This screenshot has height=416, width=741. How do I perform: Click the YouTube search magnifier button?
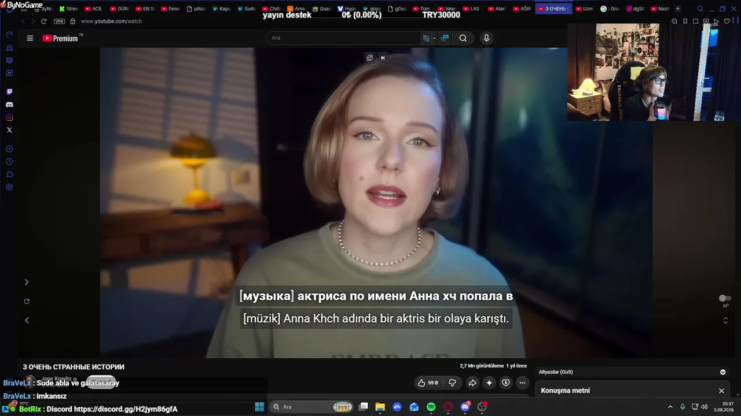click(463, 38)
